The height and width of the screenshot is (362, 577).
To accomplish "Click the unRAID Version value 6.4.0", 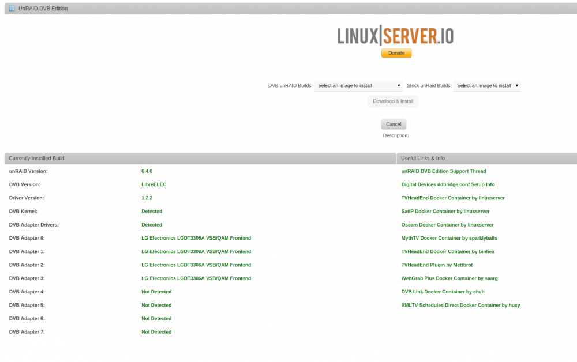I will pos(147,171).
